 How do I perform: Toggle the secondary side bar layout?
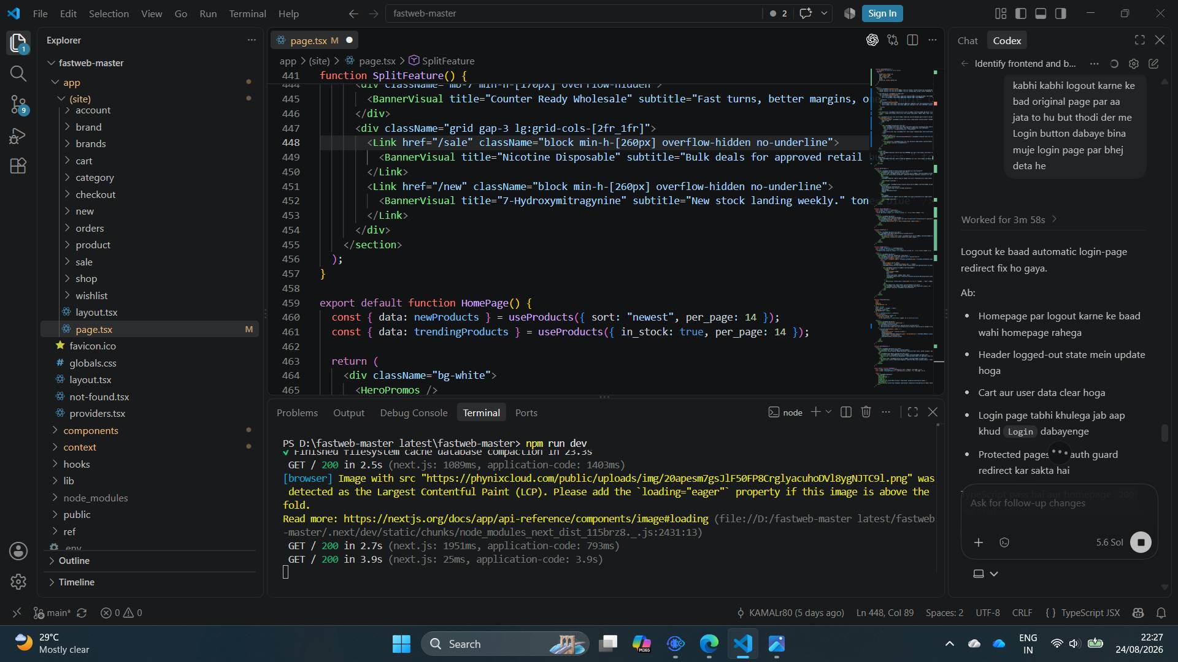point(1060,13)
